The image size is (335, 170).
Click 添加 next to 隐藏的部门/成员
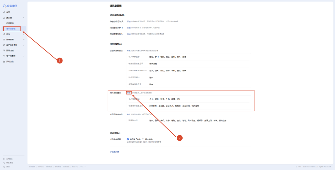(129, 21)
